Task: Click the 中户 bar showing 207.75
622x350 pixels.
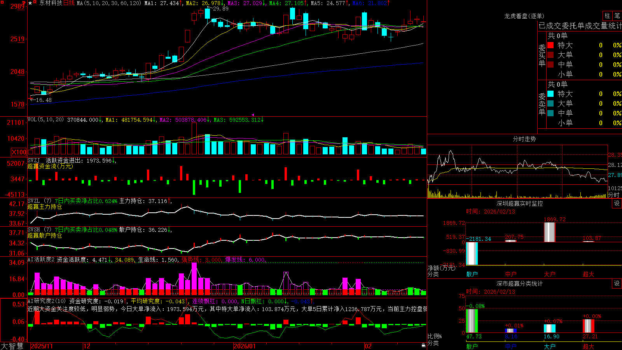Action: click(511, 241)
